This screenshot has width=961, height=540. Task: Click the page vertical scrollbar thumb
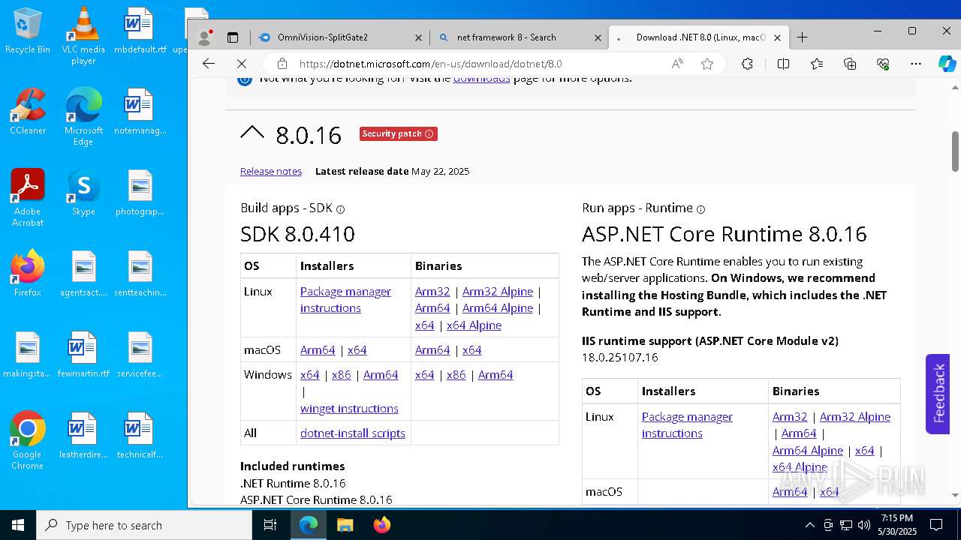955,151
